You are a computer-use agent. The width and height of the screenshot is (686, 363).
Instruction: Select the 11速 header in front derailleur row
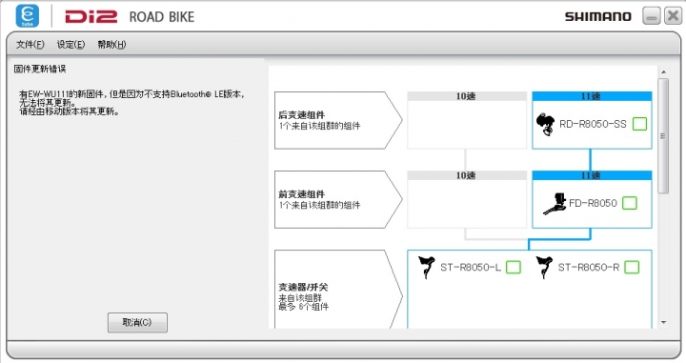pyautogui.click(x=592, y=175)
